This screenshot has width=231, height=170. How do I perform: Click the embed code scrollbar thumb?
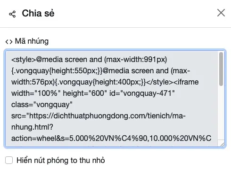pyautogui.click(x=221, y=69)
